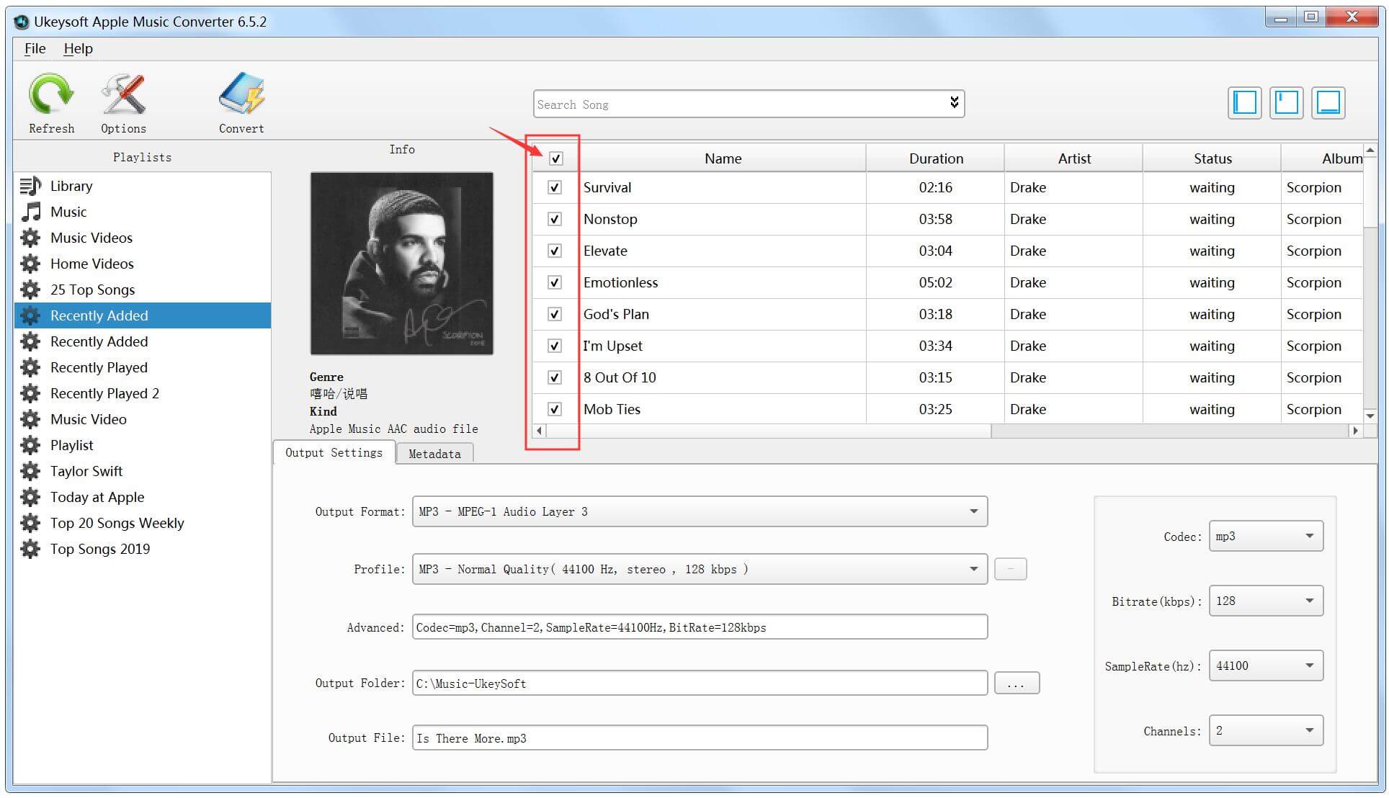This screenshot has width=1389, height=798.
Task: Switch to the Metadata tab
Action: pos(432,453)
